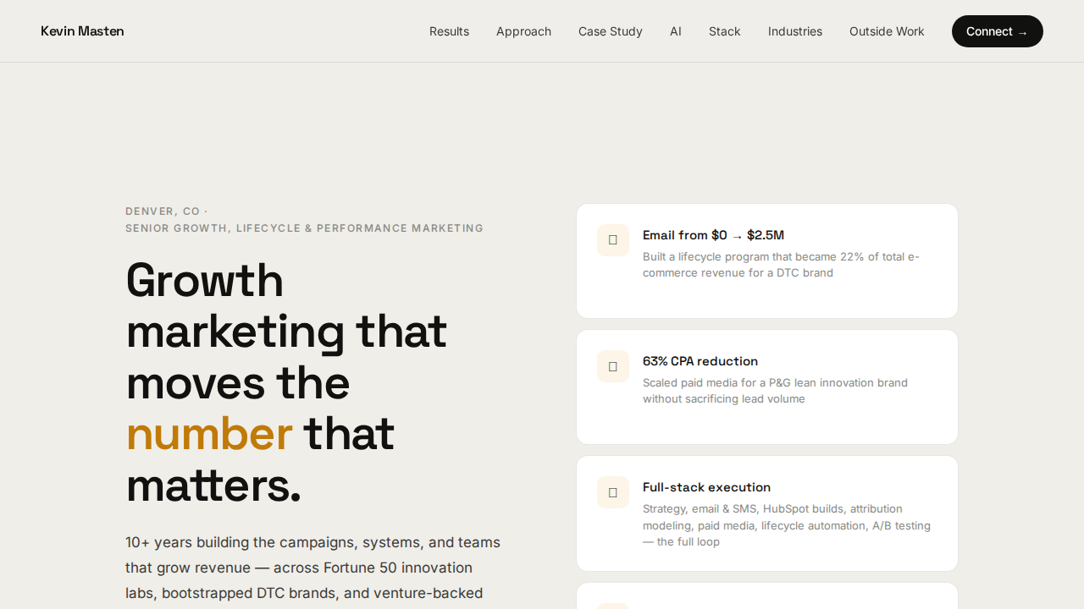Select the 'Full-stack execution' heading
1084x609 pixels.
coord(706,487)
